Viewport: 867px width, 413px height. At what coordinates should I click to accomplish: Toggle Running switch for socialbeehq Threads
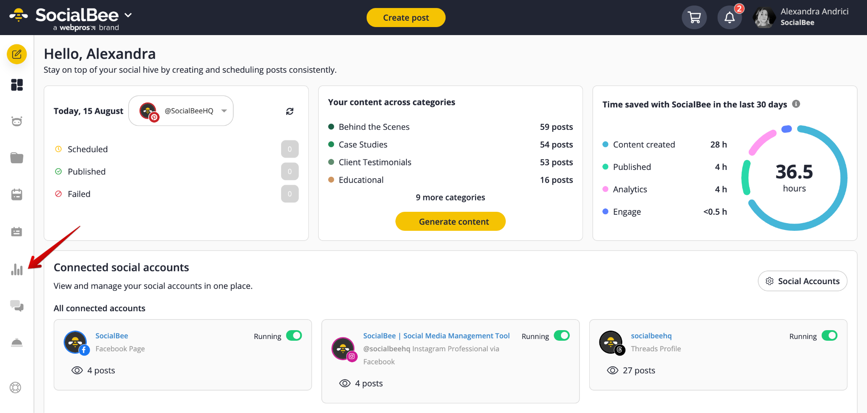pyautogui.click(x=830, y=336)
